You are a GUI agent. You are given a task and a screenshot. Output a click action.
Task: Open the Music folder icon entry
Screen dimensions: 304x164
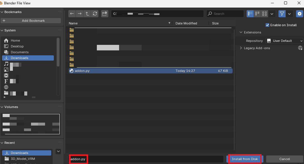6,64
